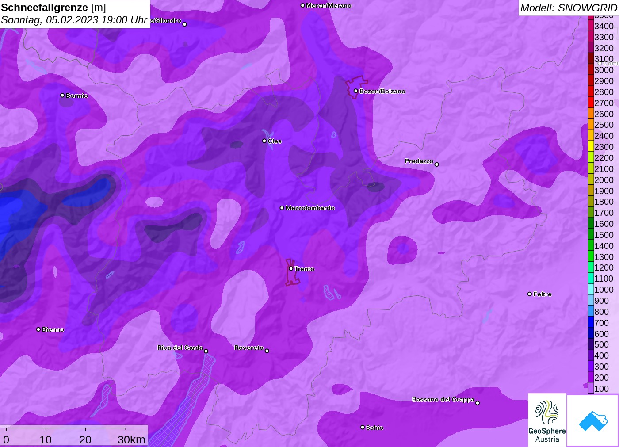The height and width of the screenshot is (447, 619).
Task: Click the '3400' legend value
Action: pyautogui.click(x=604, y=26)
